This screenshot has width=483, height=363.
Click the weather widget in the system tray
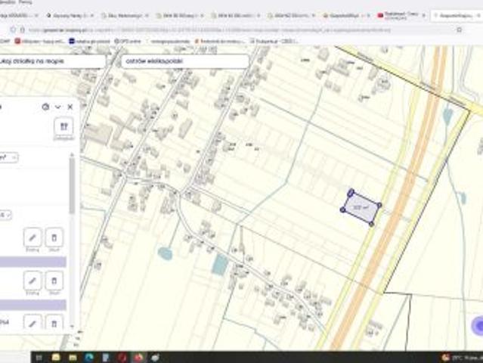462,358
